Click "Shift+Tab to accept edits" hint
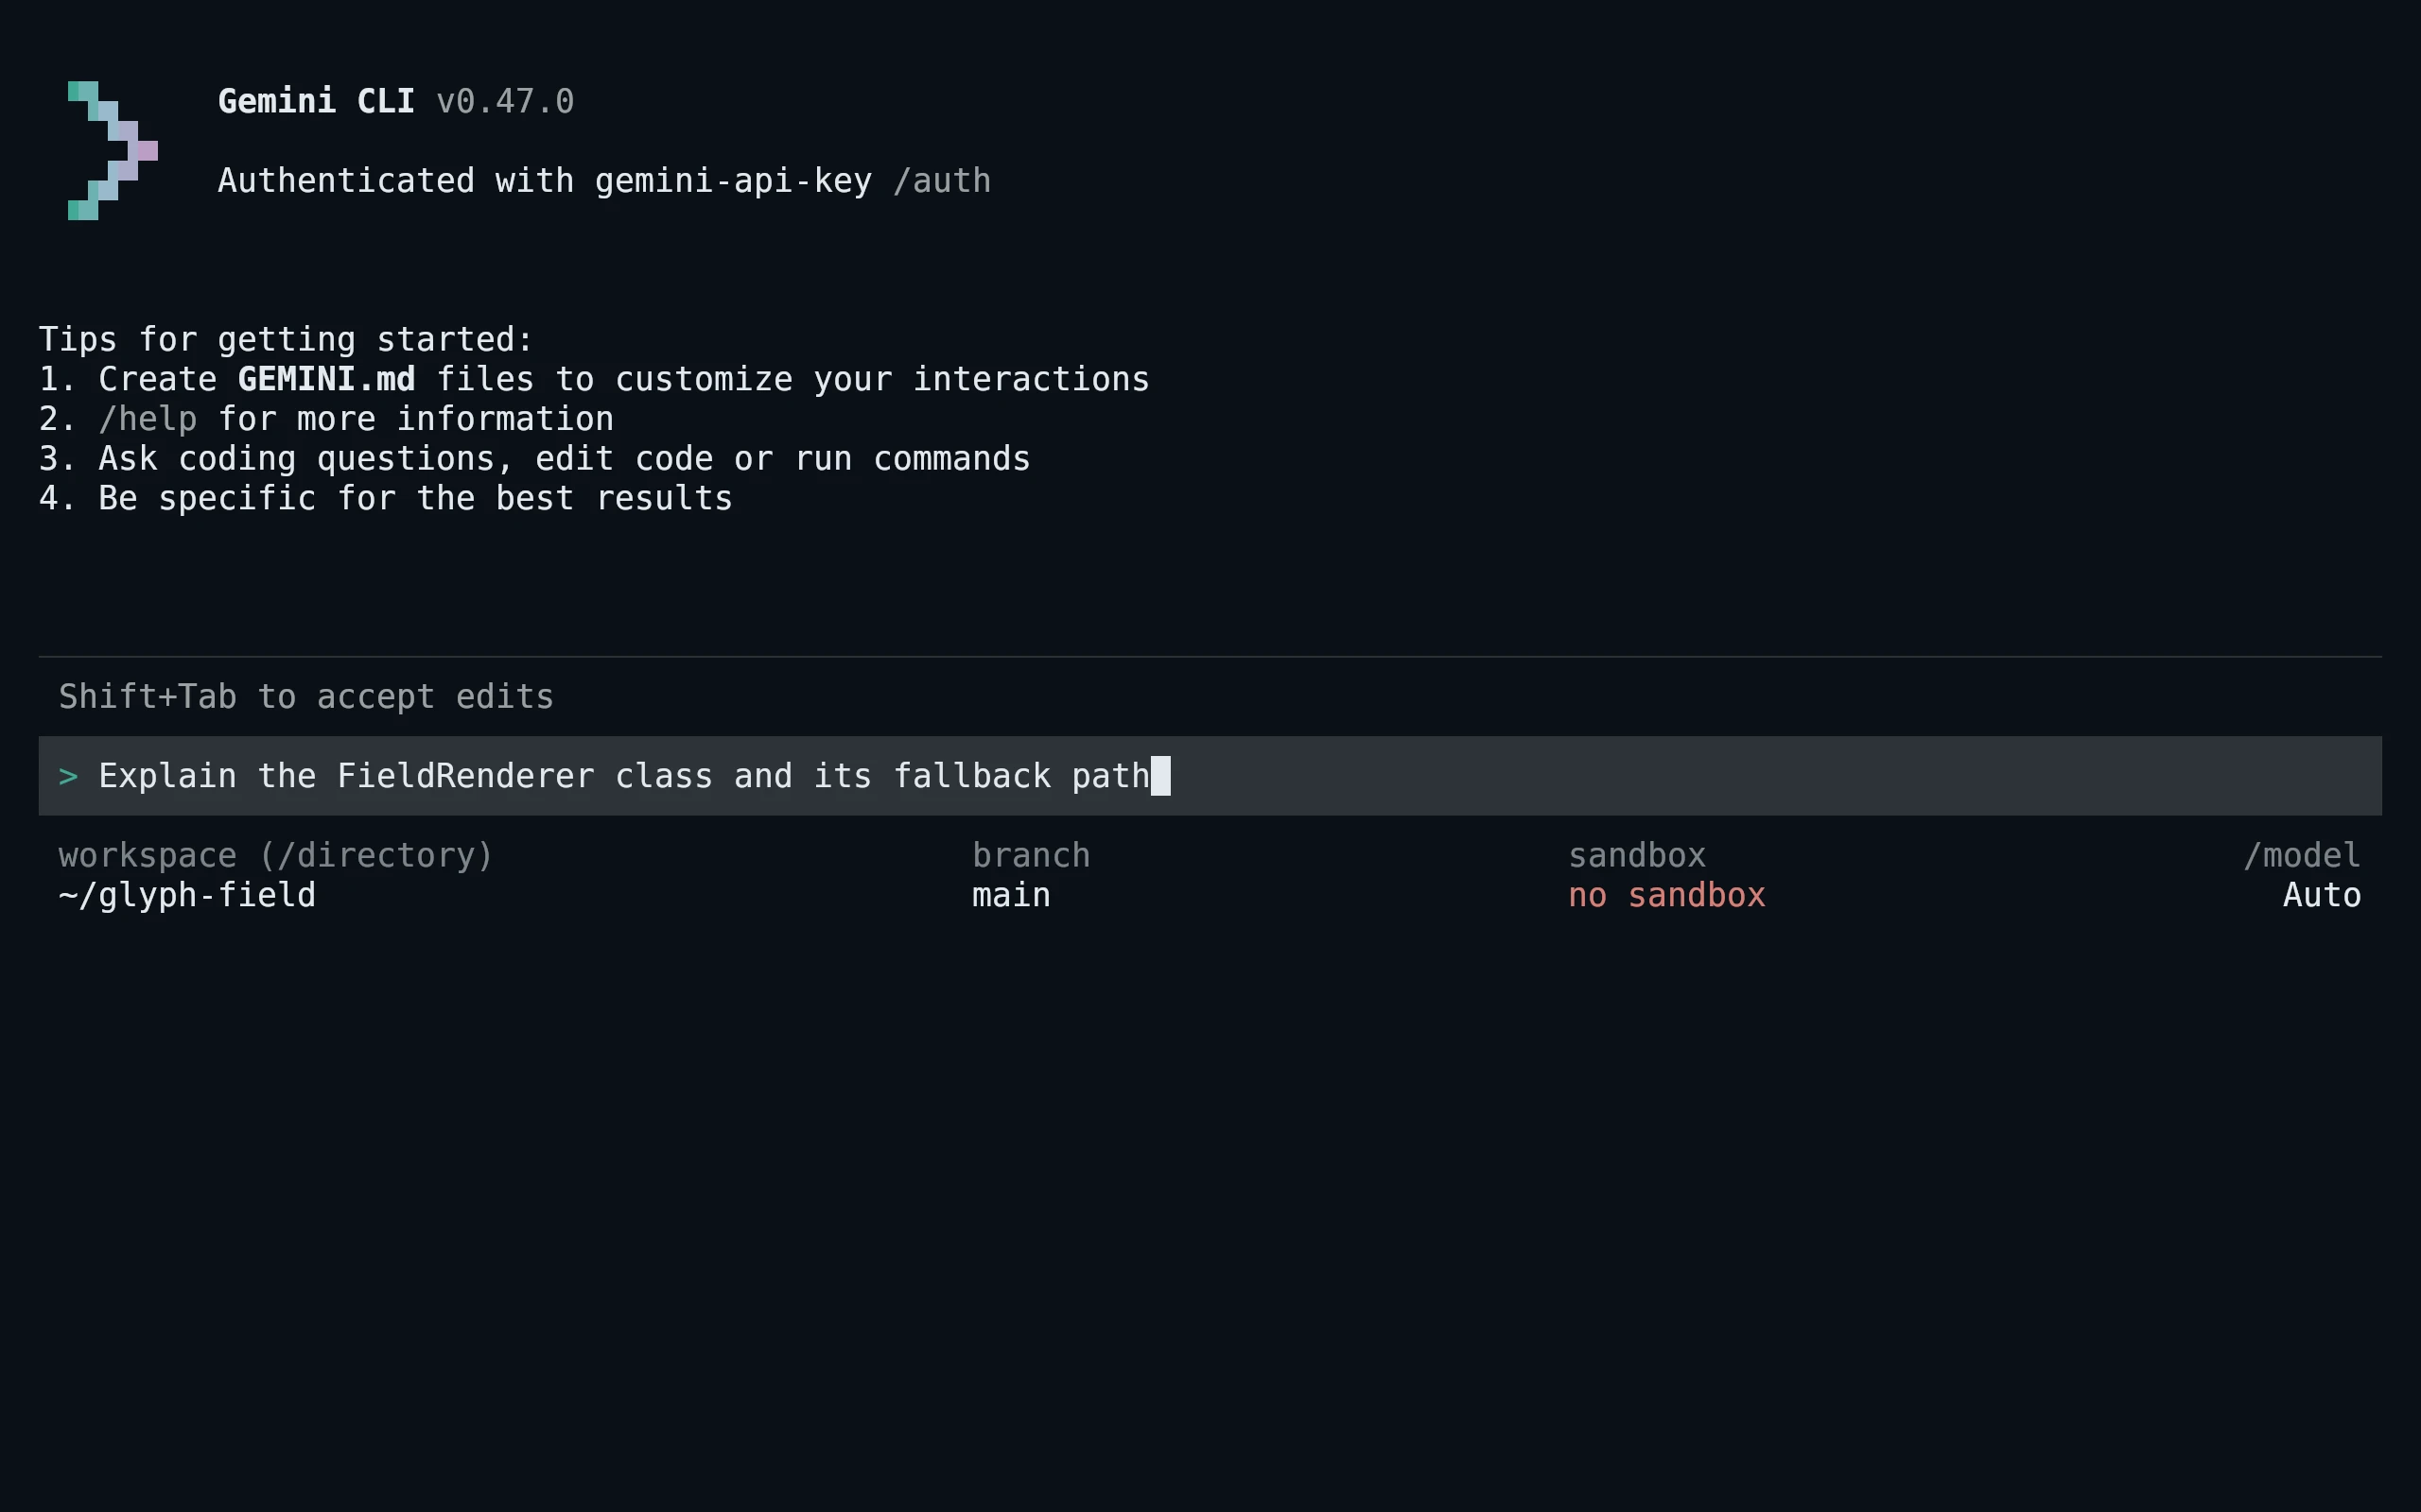The height and width of the screenshot is (1512, 2421). pos(306,697)
